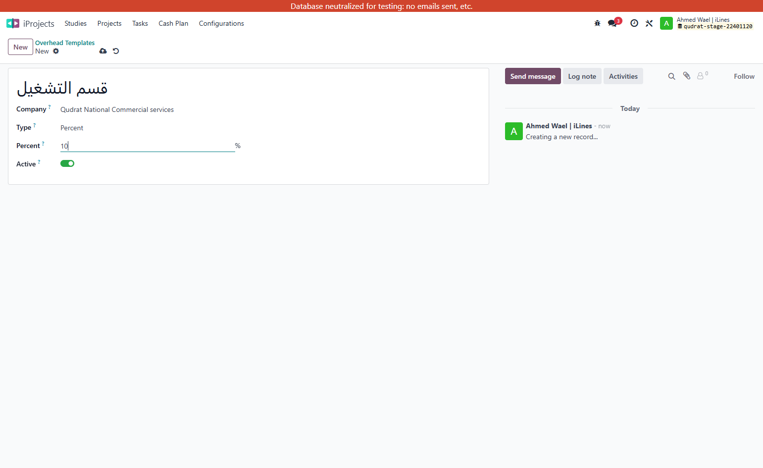This screenshot has height=468, width=763.
Task: Click the Log note button
Action: click(582, 76)
